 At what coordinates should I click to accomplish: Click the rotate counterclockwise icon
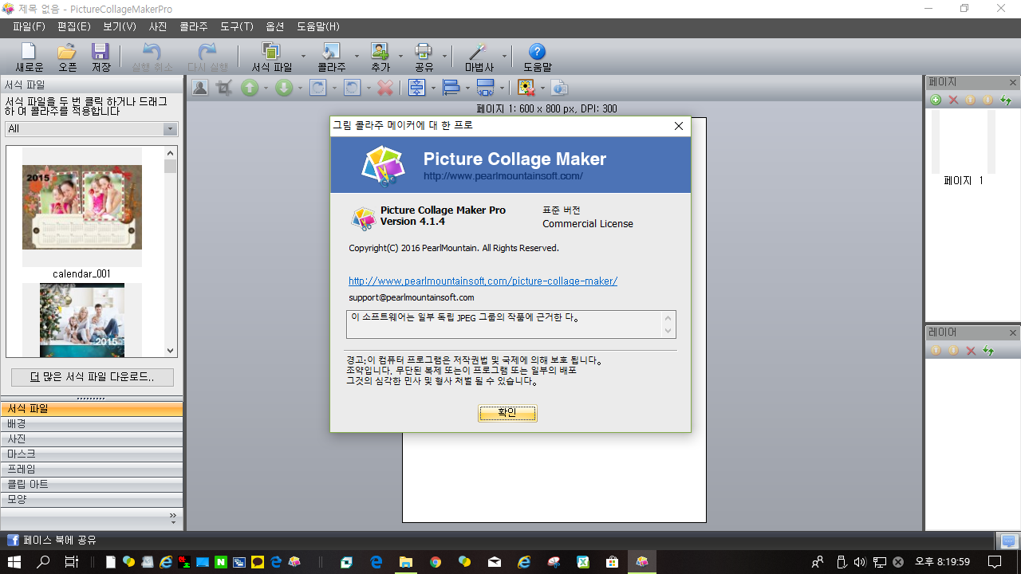coord(352,88)
